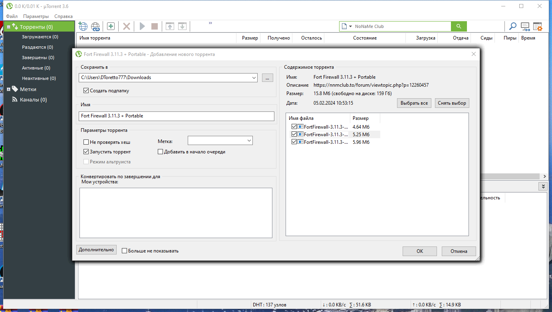Click the Выбрать все button

(414, 103)
